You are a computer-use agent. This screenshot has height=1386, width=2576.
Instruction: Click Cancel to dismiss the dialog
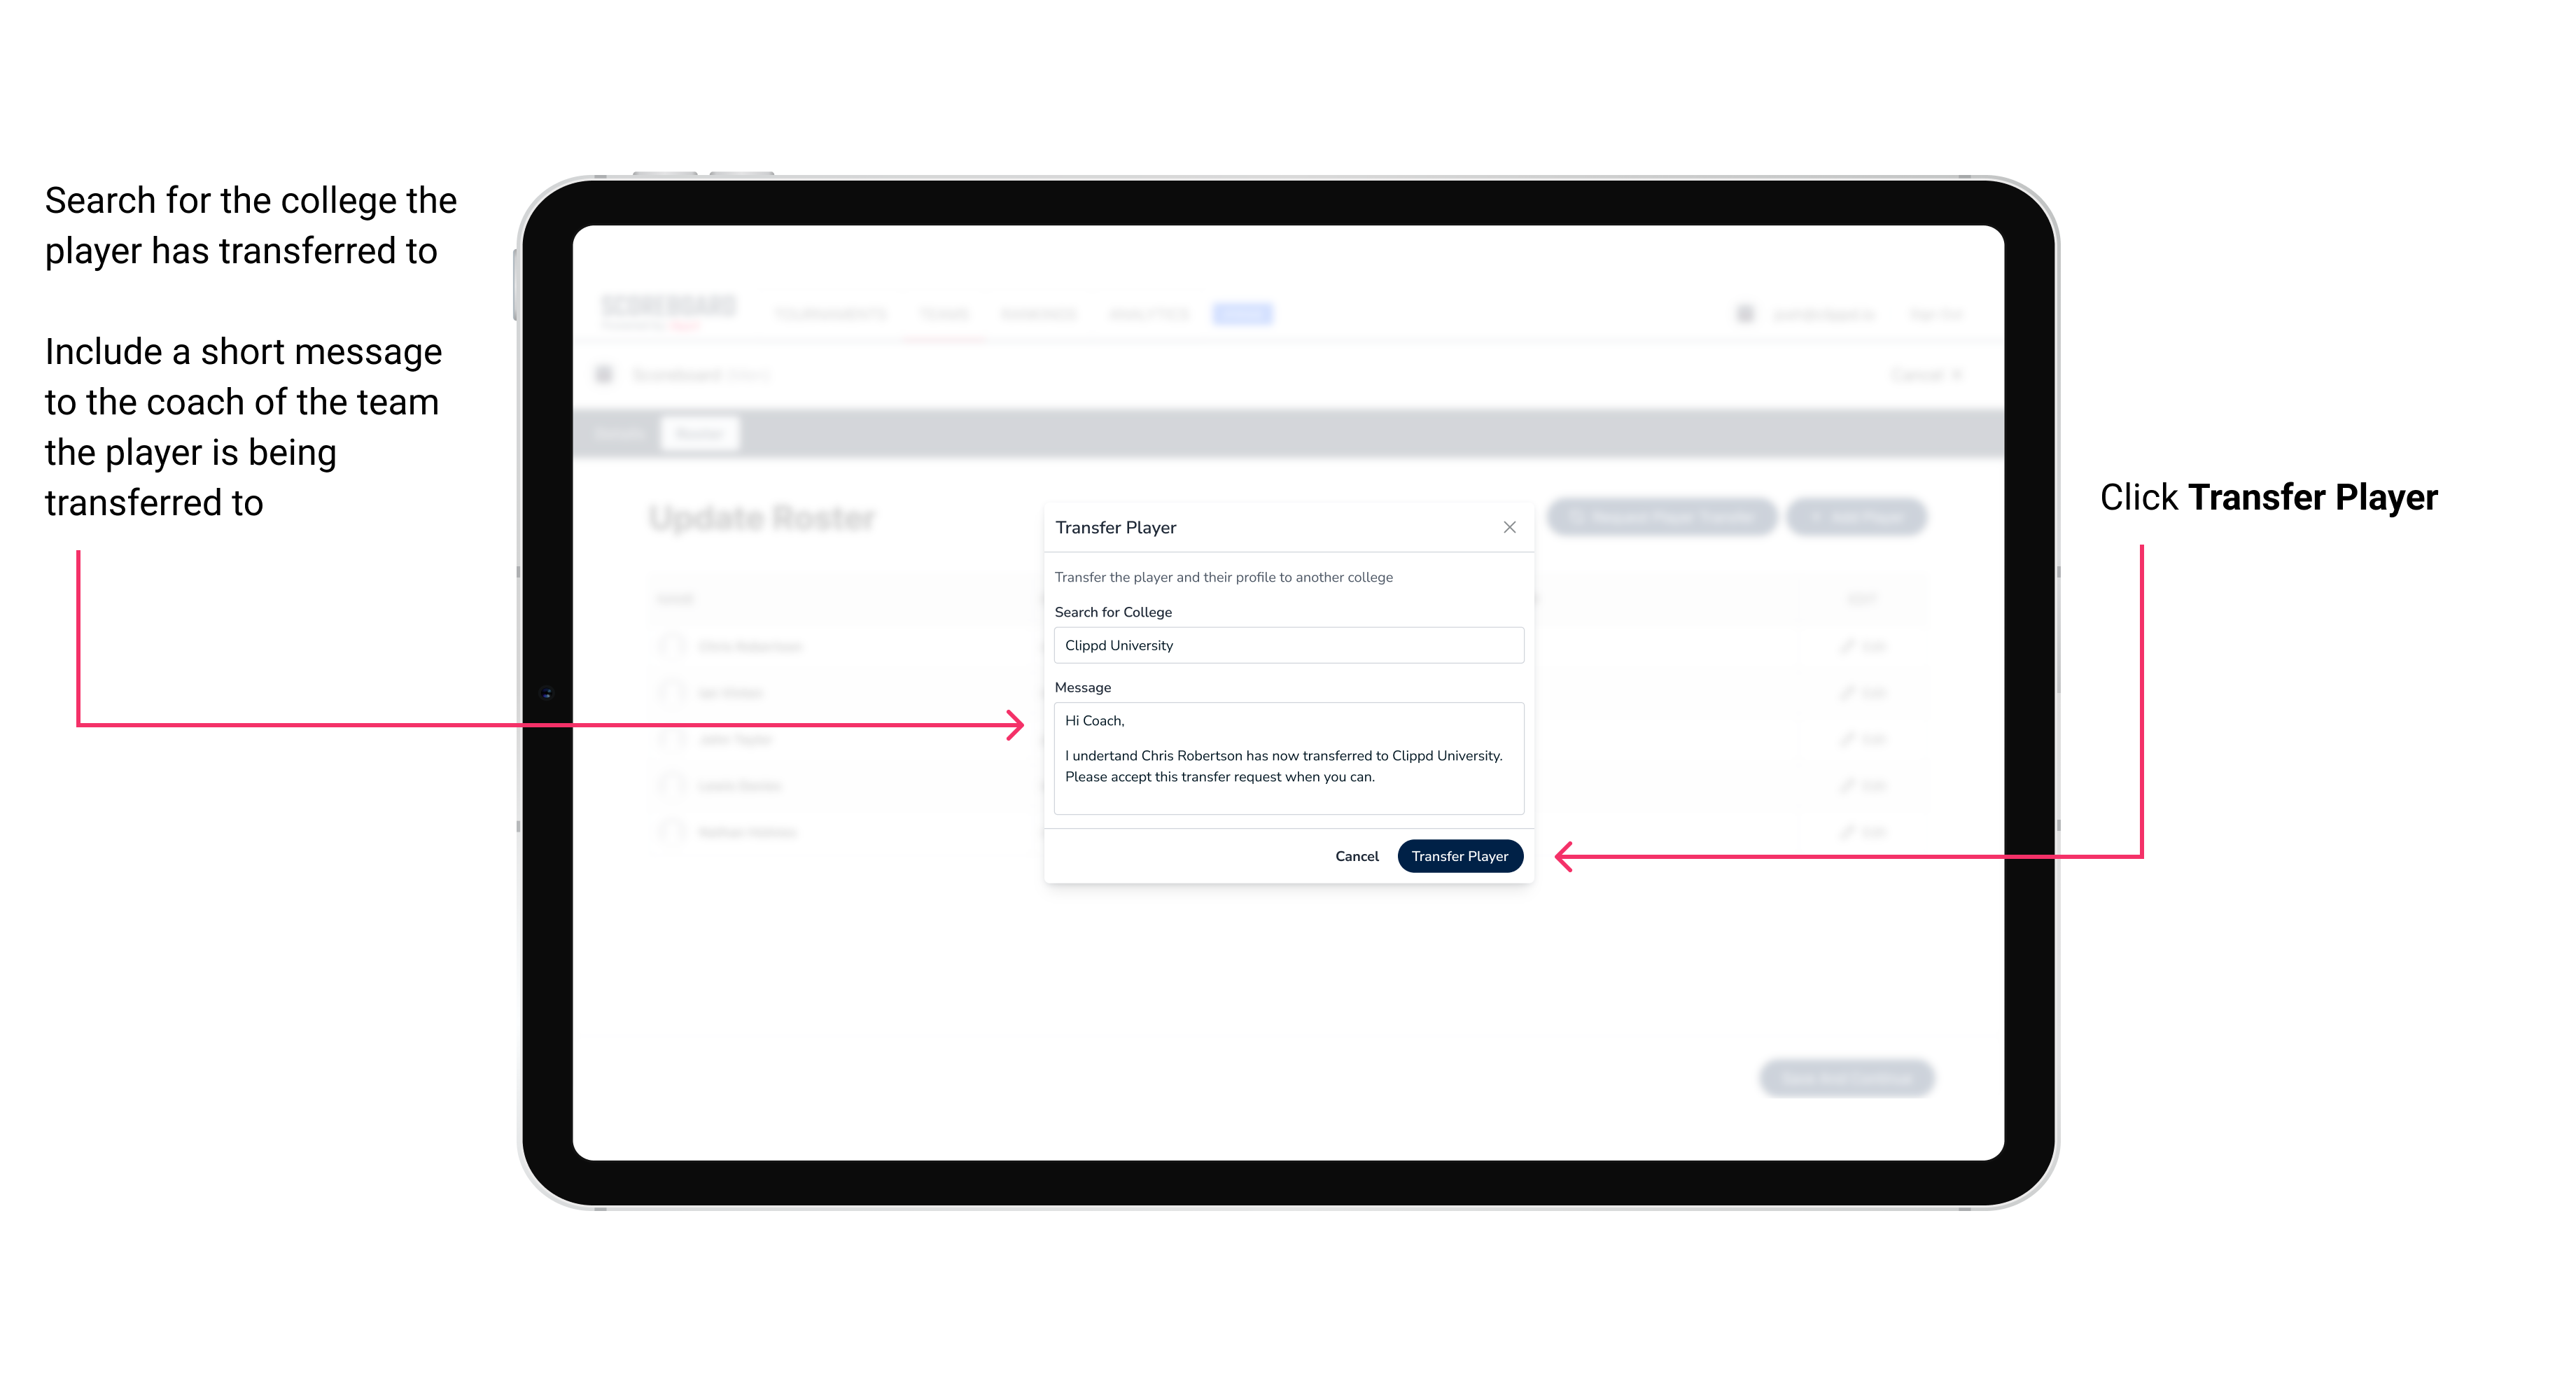click(1358, 853)
